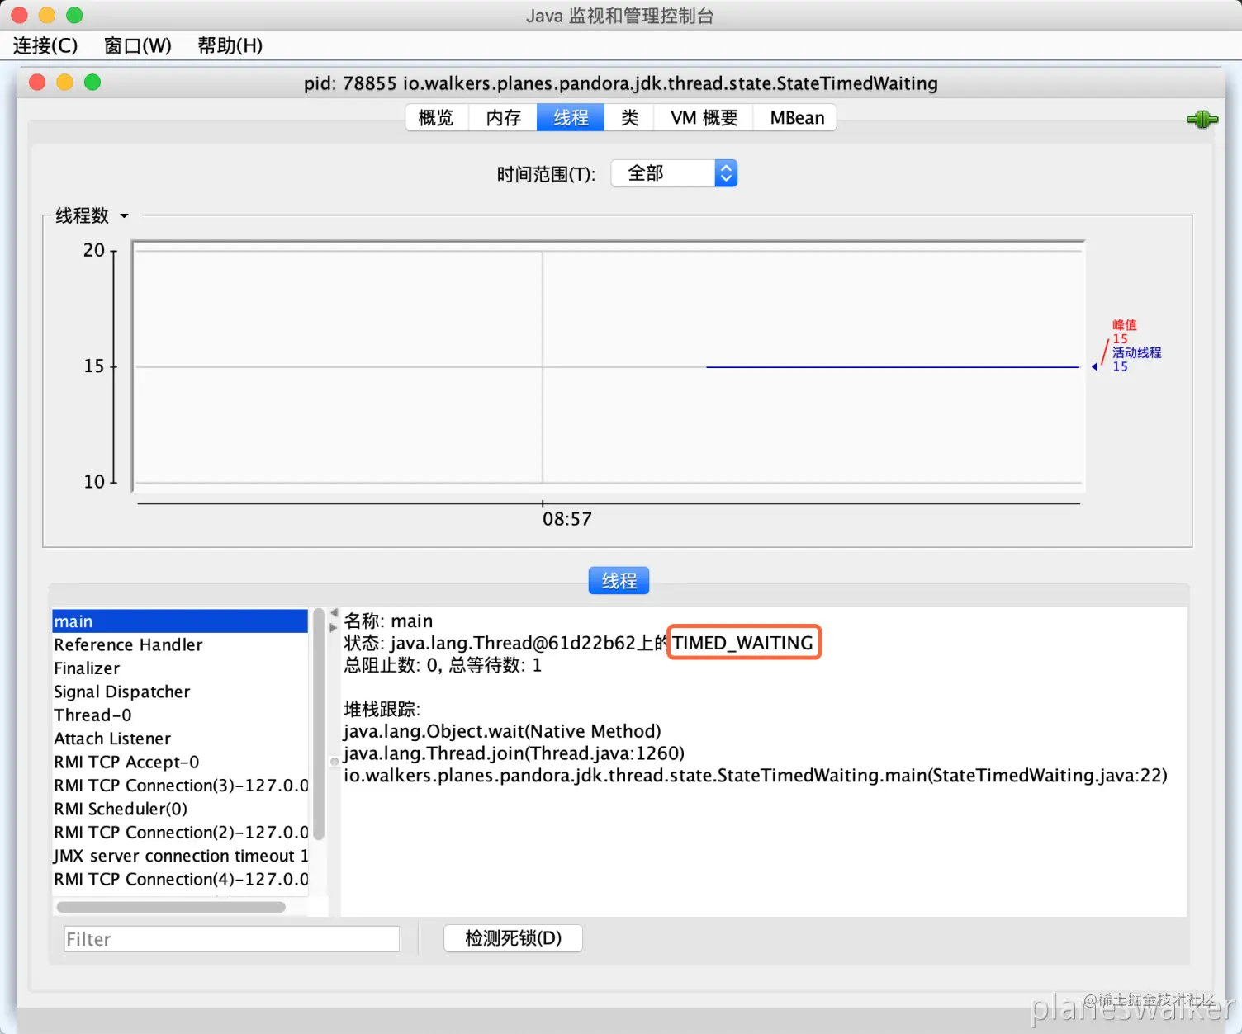Switch to the 内存 tab

point(502,117)
